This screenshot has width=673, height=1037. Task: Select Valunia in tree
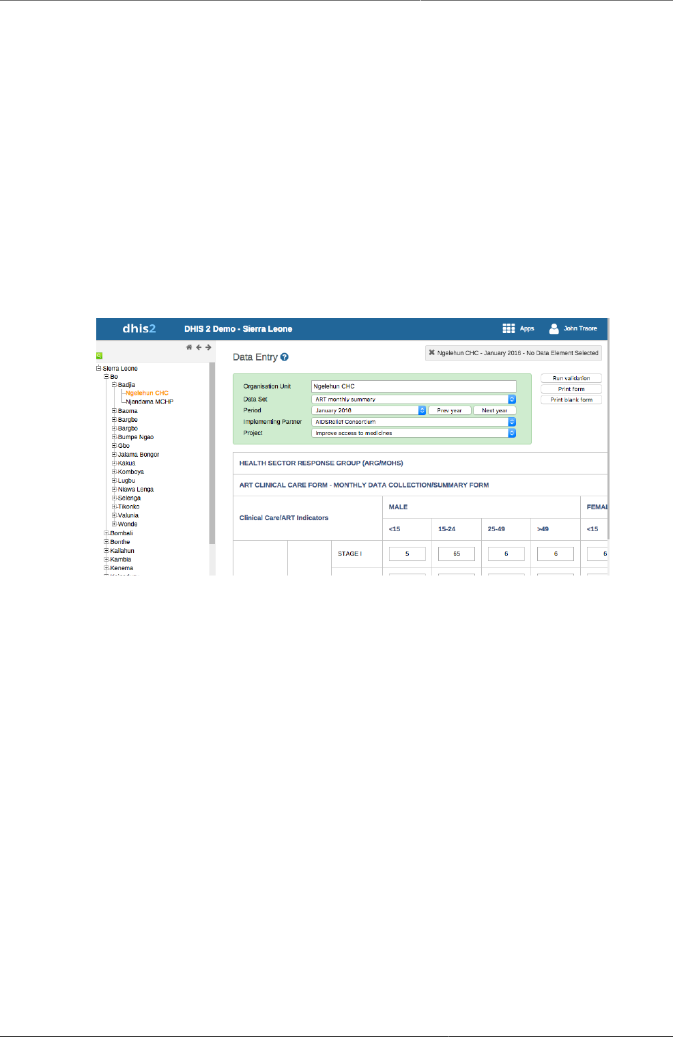point(128,515)
